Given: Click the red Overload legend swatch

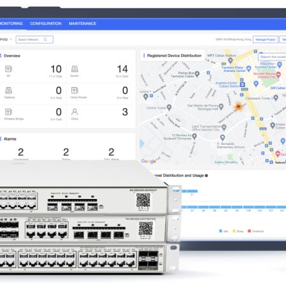Looking at the screenshot, I should coord(249,231).
